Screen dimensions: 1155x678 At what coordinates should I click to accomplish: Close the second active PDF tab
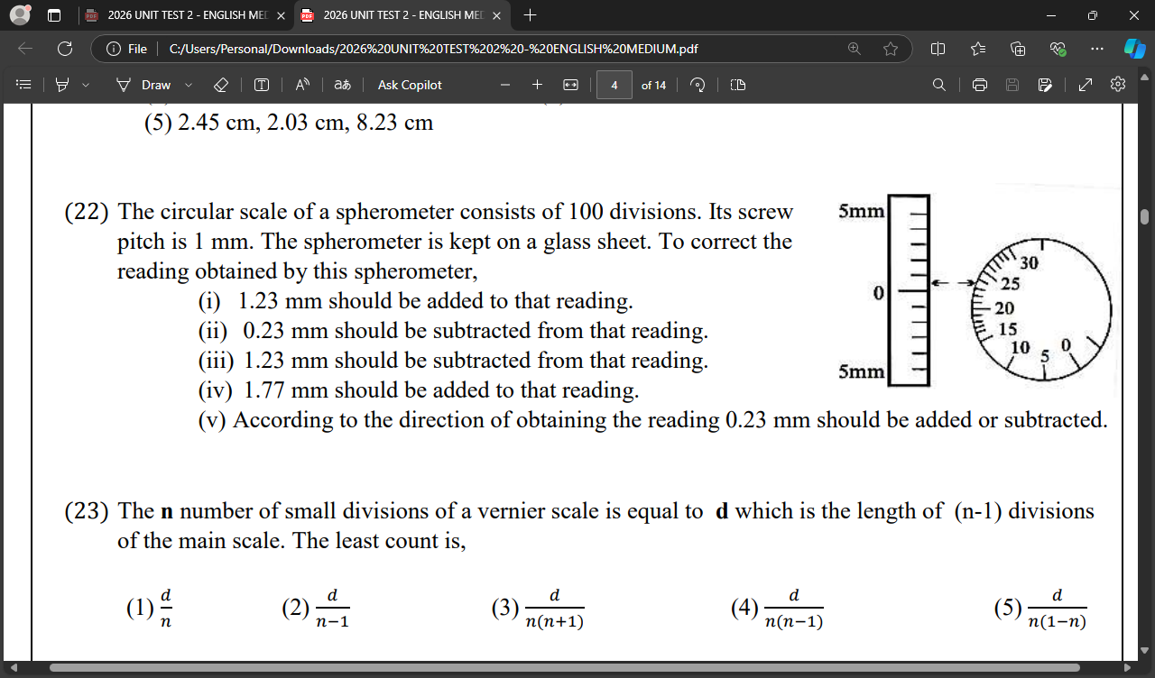pyautogui.click(x=495, y=15)
